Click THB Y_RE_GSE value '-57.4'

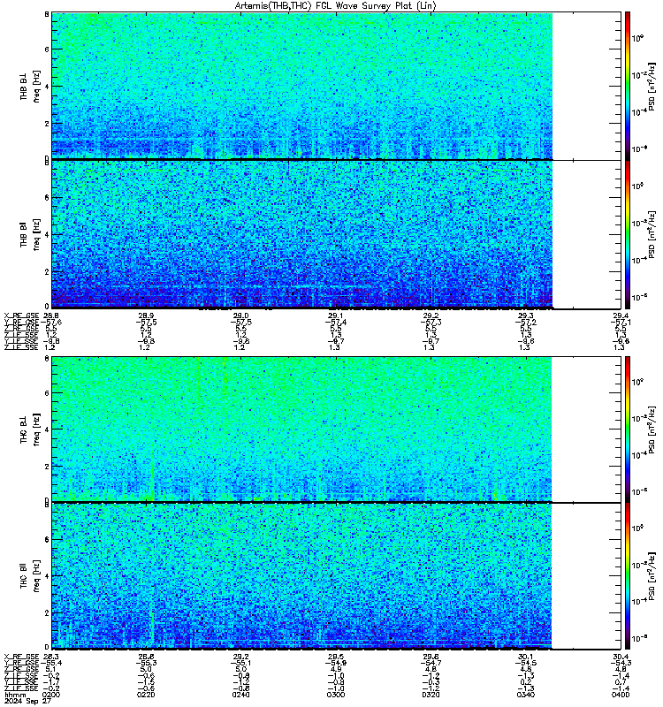click(x=336, y=322)
